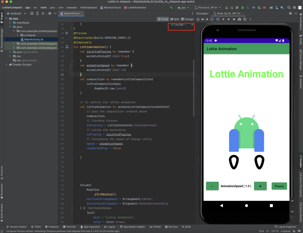303x233 pixels.
Task: Click the Build hammer icon in the toolbar
Action: tap(171, 7)
